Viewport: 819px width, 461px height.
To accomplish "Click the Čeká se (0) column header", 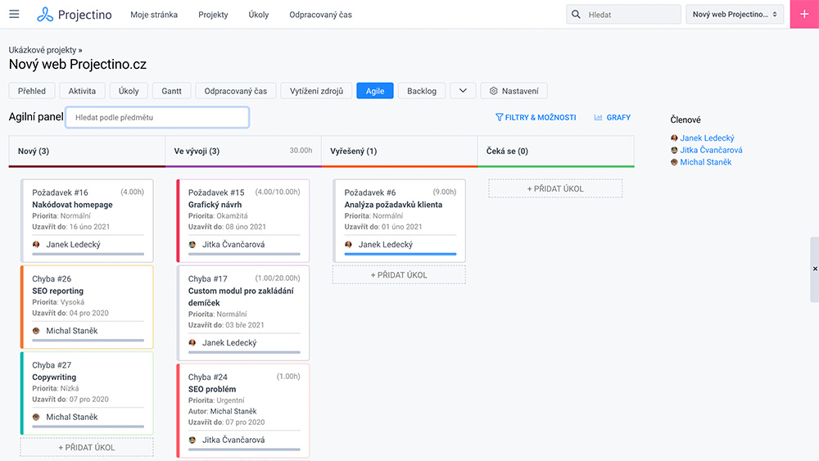I will tap(556, 151).
